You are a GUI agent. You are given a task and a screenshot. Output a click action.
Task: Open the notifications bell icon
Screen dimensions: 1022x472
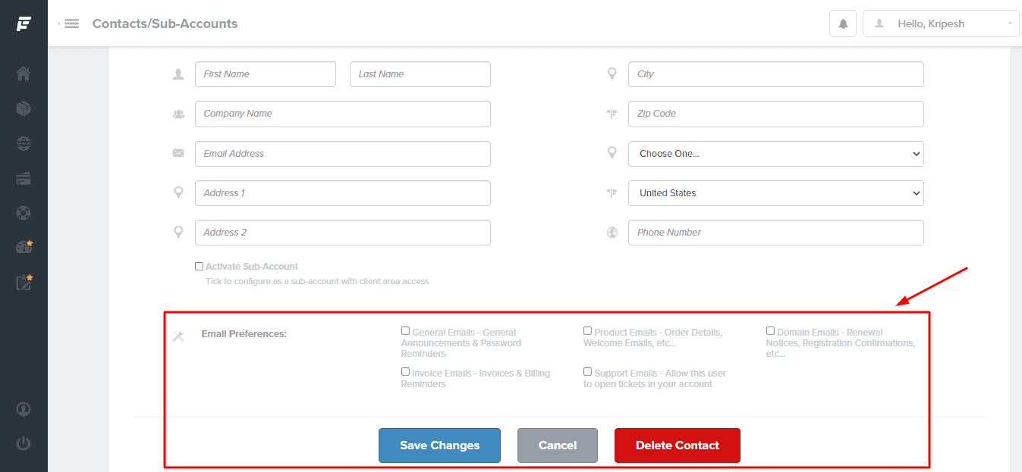[x=843, y=23]
